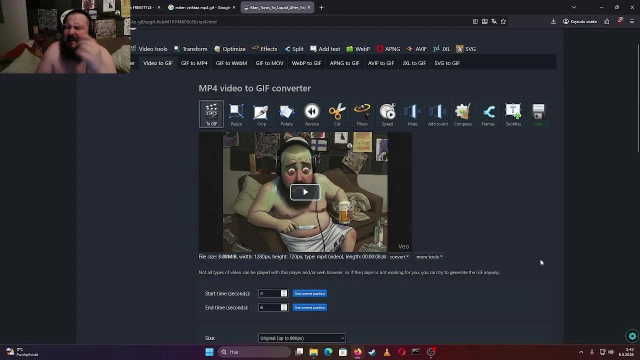The height and width of the screenshot is (360, 640).
Task: Open the WebP menu
Action: coord(358,49)
